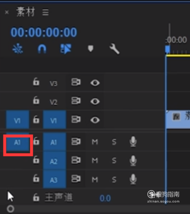This screenshot has width=190, height=214.
Task: Toggle A2 track targeting
Action: tap(55, 161)
